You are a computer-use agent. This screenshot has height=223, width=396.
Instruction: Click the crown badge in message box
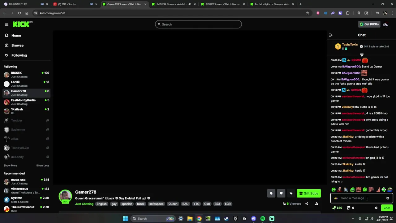pyautogui.click(x=336, y=198)
